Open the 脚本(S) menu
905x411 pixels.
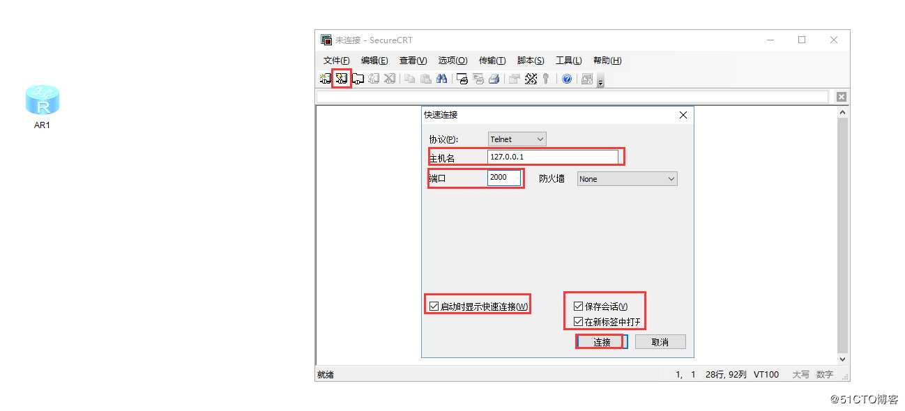pyautogui.click(x=531, y=61)
